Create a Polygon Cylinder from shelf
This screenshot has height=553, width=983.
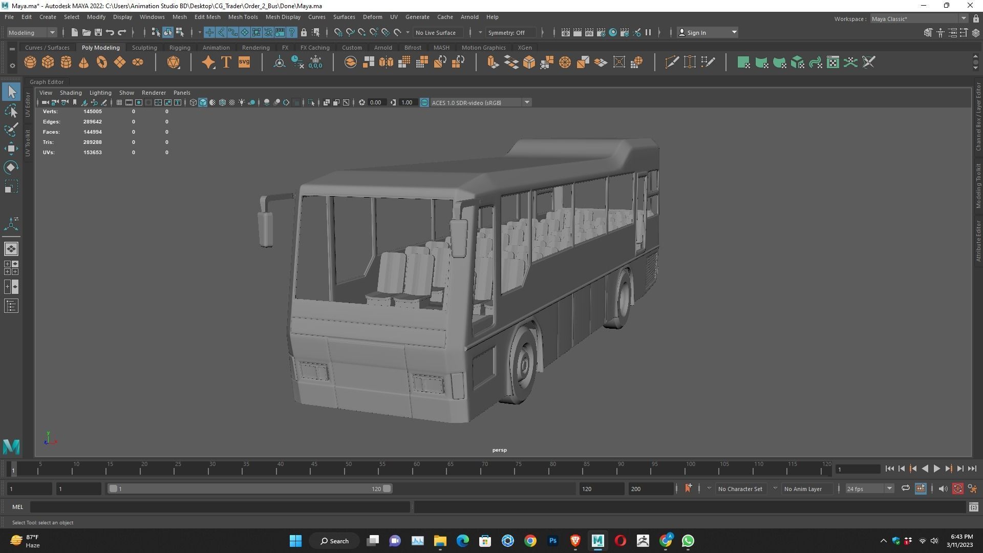pyautogui.click(x=66, y=62)
